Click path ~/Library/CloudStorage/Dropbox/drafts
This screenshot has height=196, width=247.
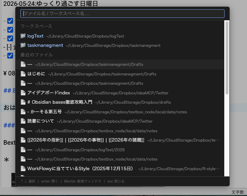pyautogui.click(x=133, y=102)
